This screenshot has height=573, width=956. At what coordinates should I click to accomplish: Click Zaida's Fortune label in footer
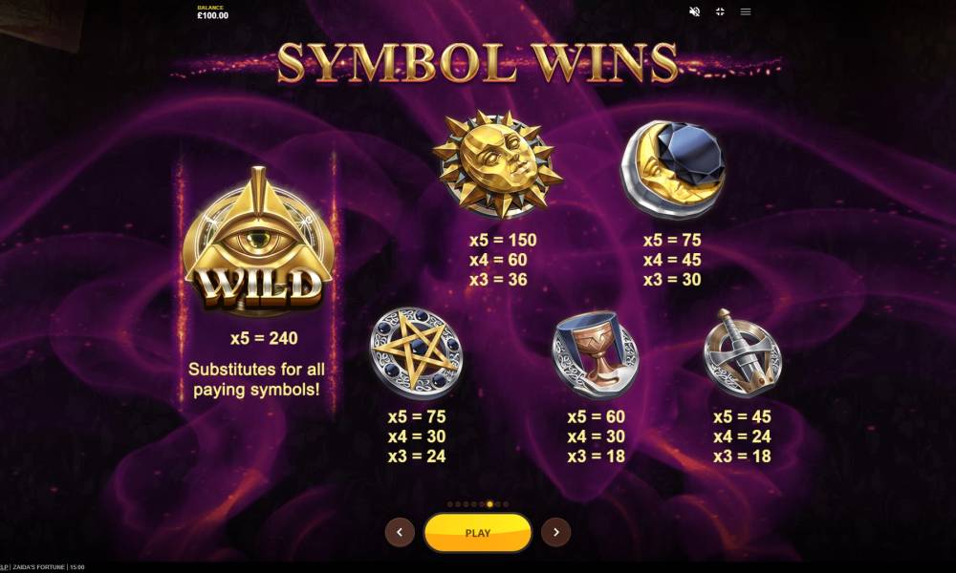coord(39,567)
